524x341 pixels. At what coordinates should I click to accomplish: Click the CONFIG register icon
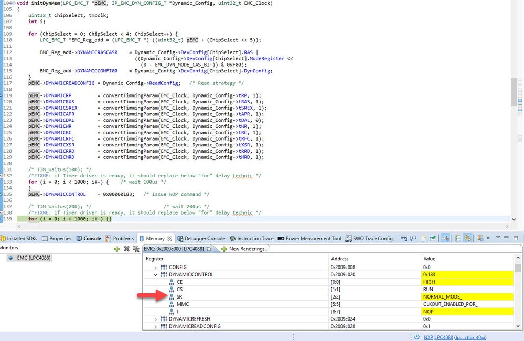pyautogui.click(x=164, y=267)
